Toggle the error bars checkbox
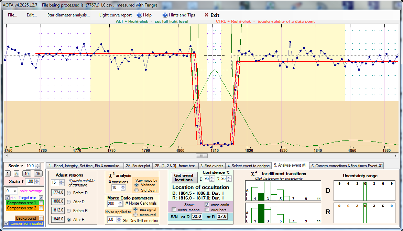This screenshot has height=231, width=403. 207,209
